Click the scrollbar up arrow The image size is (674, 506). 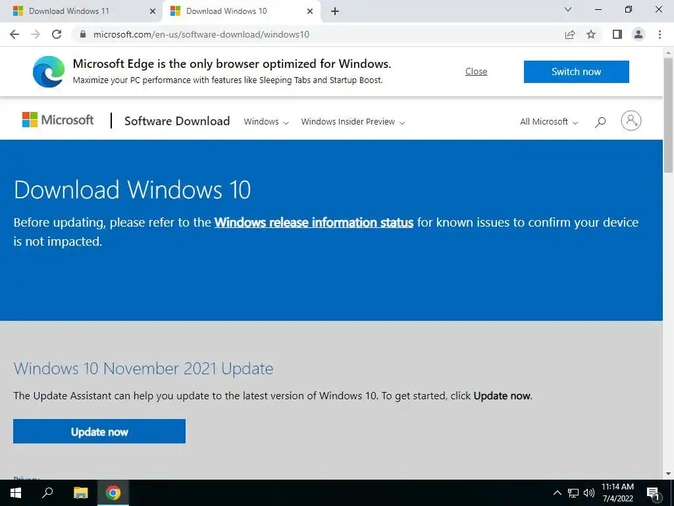[669, 51]
